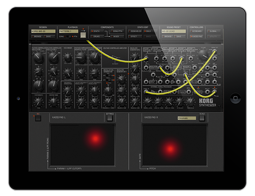The width and height of the screenshot is (255, 196).
Task: Click VCO 2 scale octave knob
Action: (54, 85)
